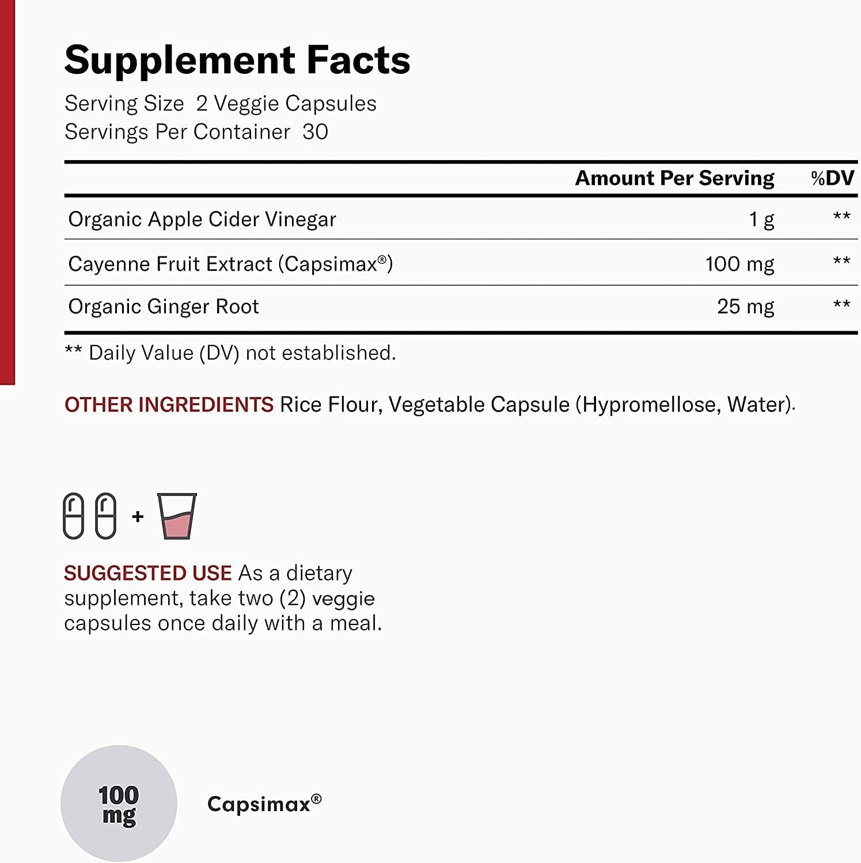Image resolution: width=861 pixels, height=863 pixels.
Task: Click the 25 mg amount value
Action: [745, 306]
